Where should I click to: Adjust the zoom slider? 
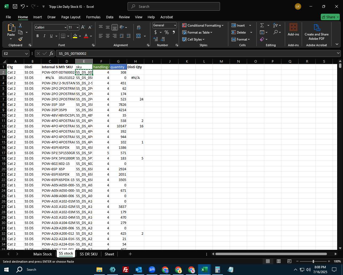coord(313,261)
